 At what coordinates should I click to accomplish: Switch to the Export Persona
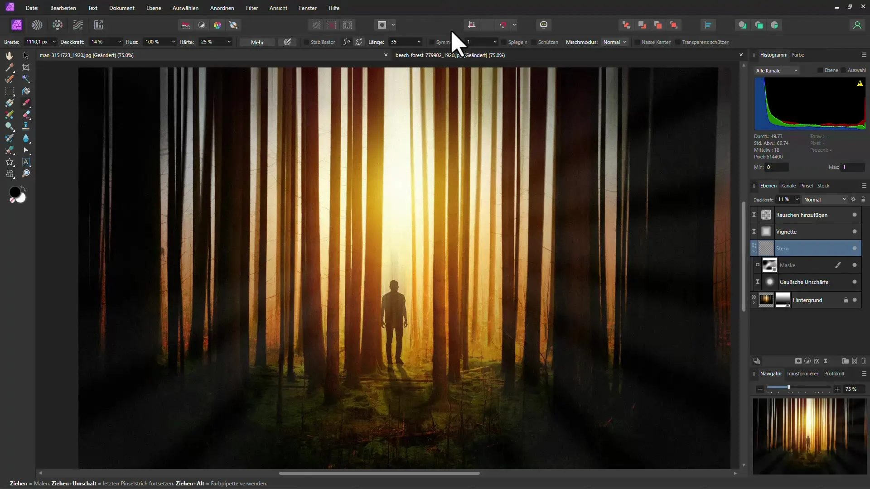click(x=98, y=25)
